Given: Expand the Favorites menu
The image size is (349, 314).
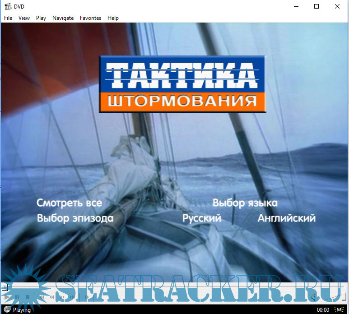Looking at the screenshot, I should click(x=90, y=18).
